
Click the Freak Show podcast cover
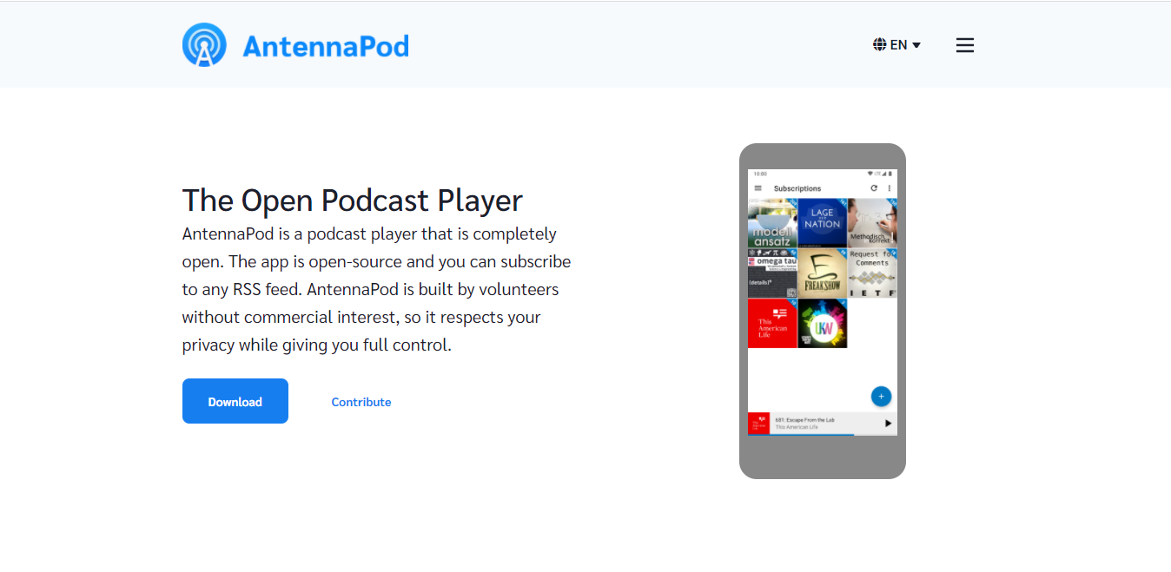click(823, 273)
